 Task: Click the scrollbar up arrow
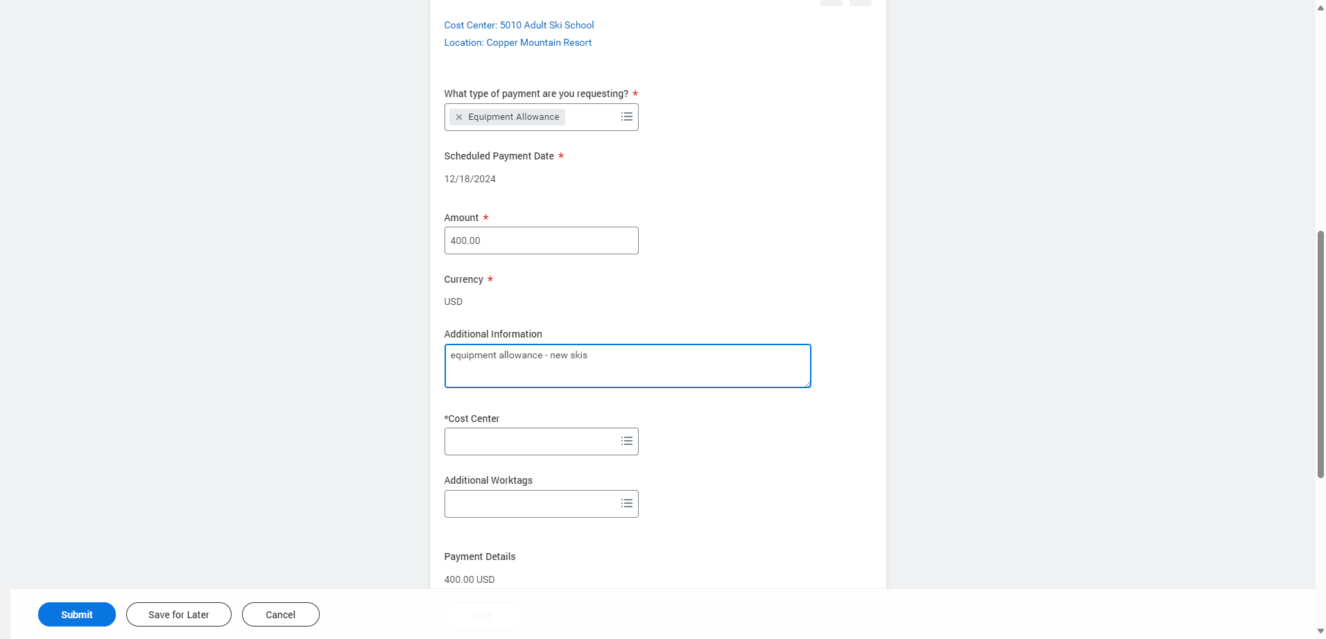pos(1320,7)
